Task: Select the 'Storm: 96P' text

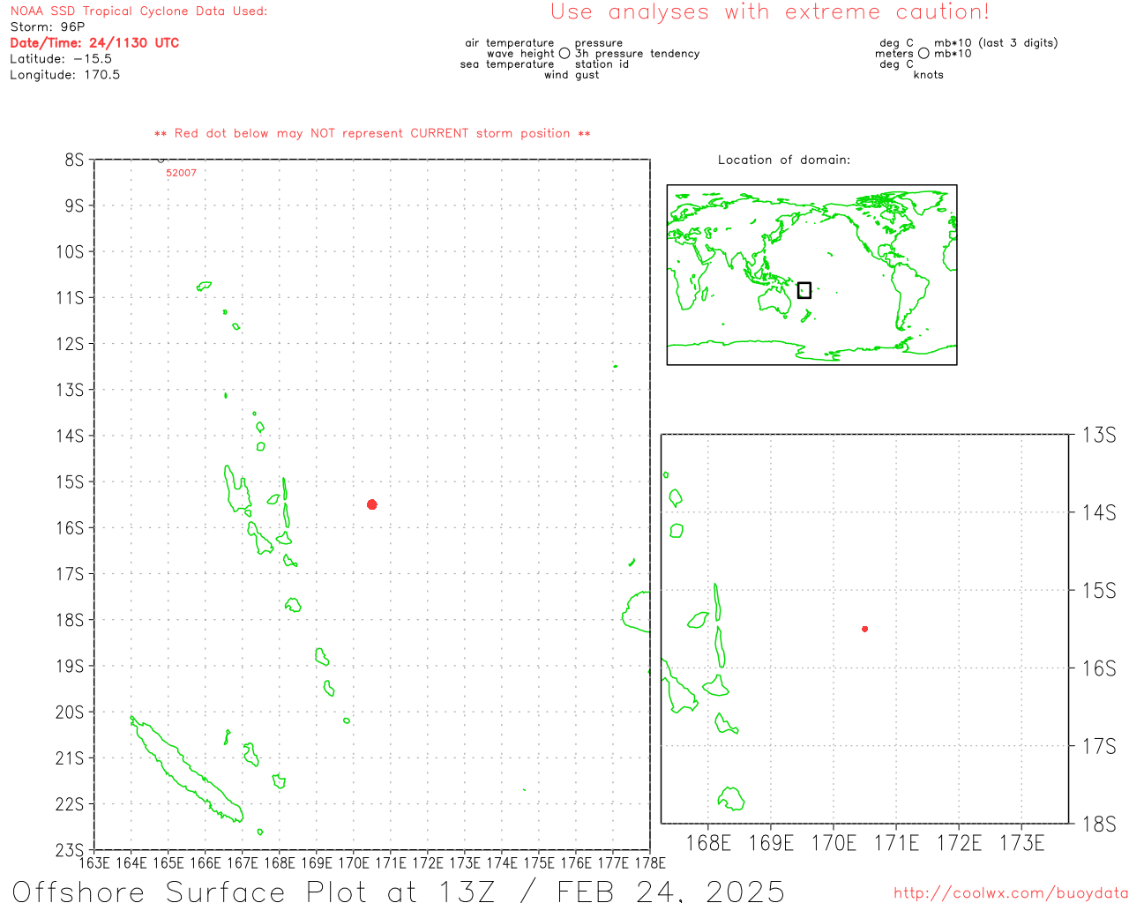Action: click(x=48, y=27)
